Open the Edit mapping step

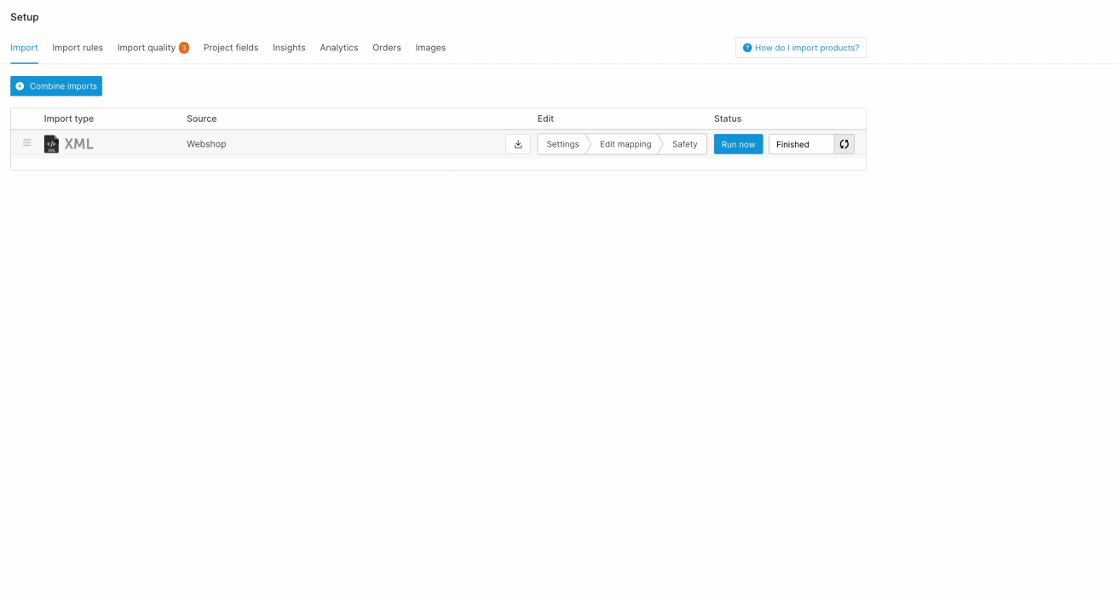(x=625, y=144)
